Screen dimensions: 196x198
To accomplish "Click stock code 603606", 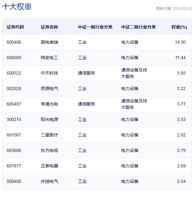I will tap(14, 151).
